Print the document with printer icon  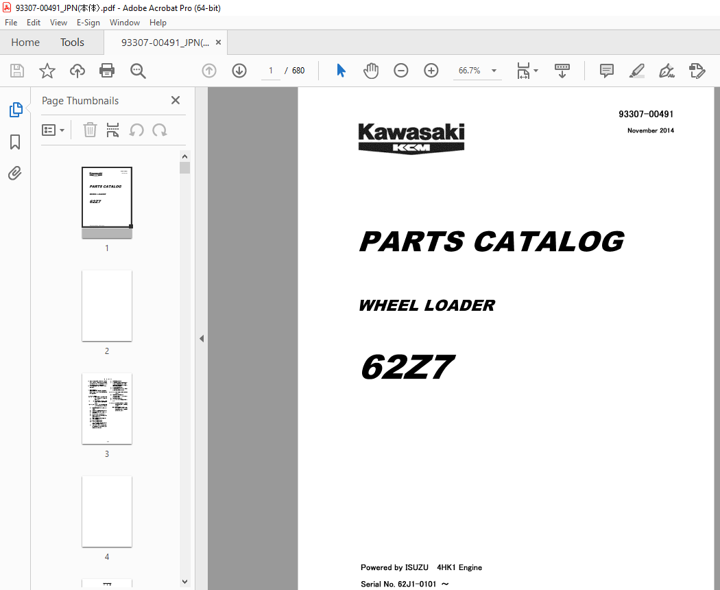107,71
